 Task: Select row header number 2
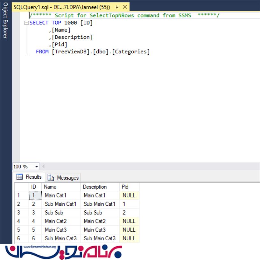pos(22,204)
